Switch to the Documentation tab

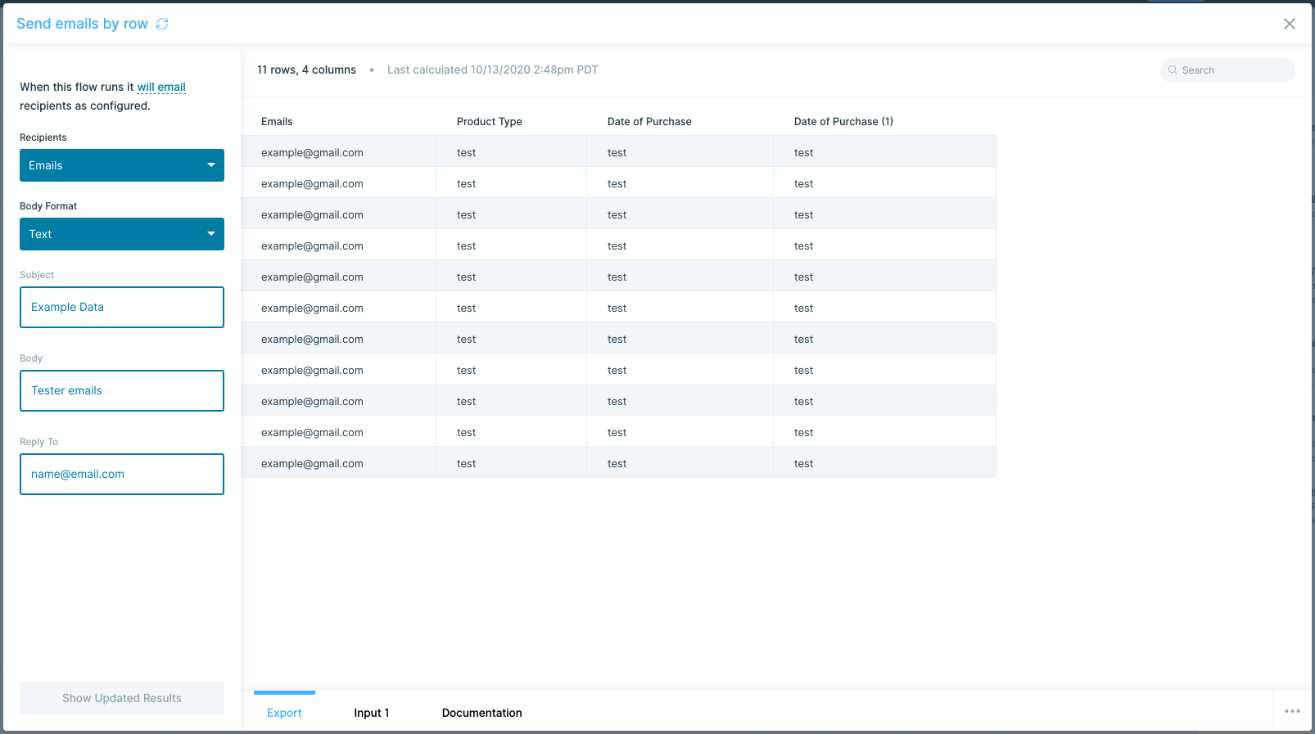point(481,713)
